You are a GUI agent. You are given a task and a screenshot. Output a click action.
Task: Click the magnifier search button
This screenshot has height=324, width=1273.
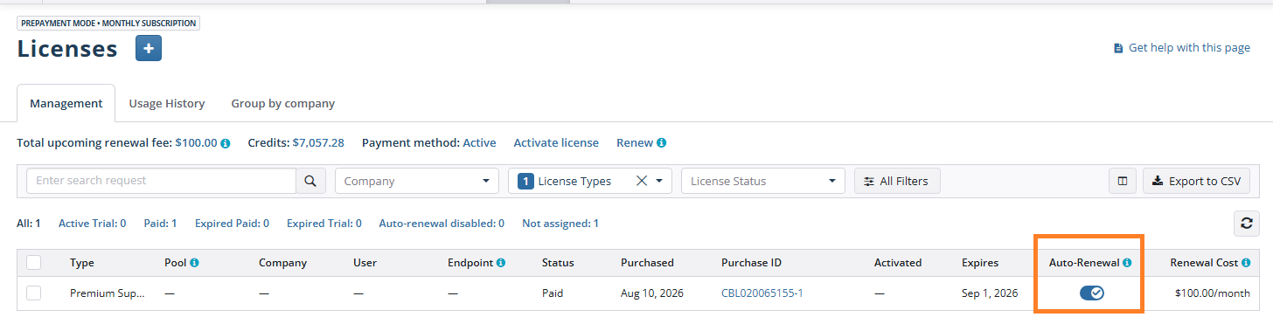(310, 181)
